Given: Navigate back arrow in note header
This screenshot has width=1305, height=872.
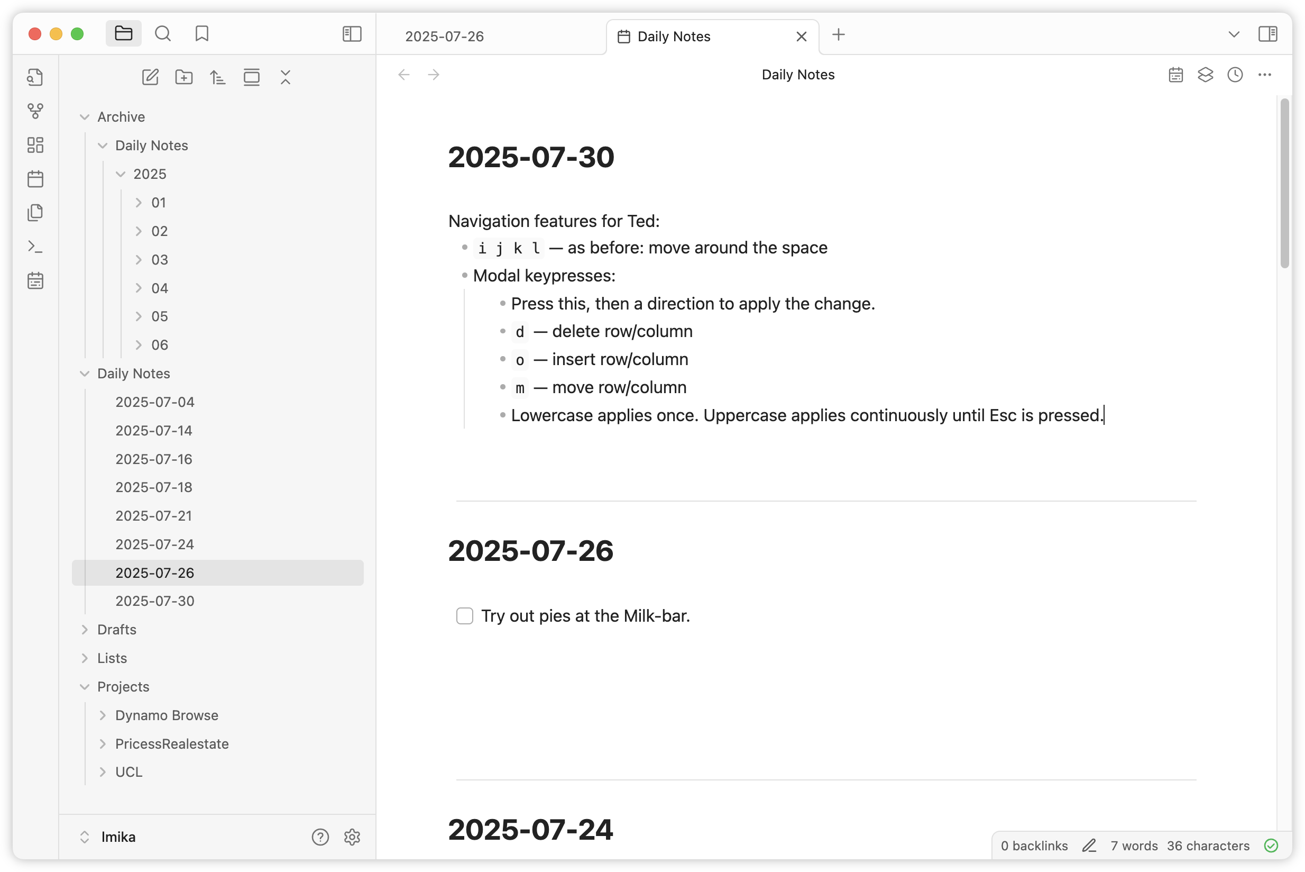Looking at the screenshot, I should coord(404,75).
